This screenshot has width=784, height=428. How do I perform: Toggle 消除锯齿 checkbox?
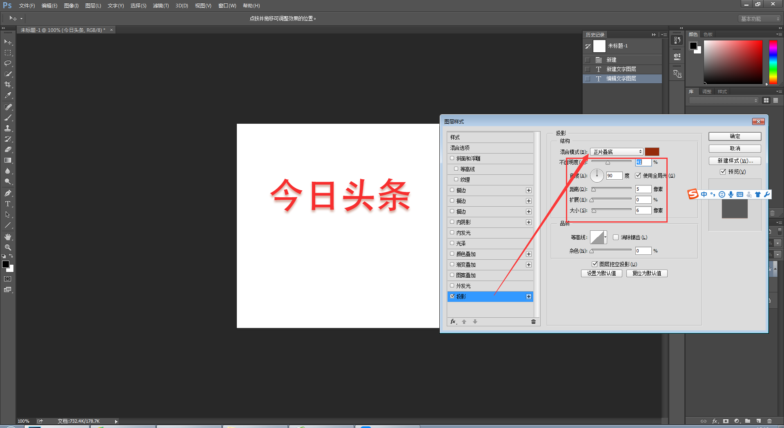tap(616, 237)
